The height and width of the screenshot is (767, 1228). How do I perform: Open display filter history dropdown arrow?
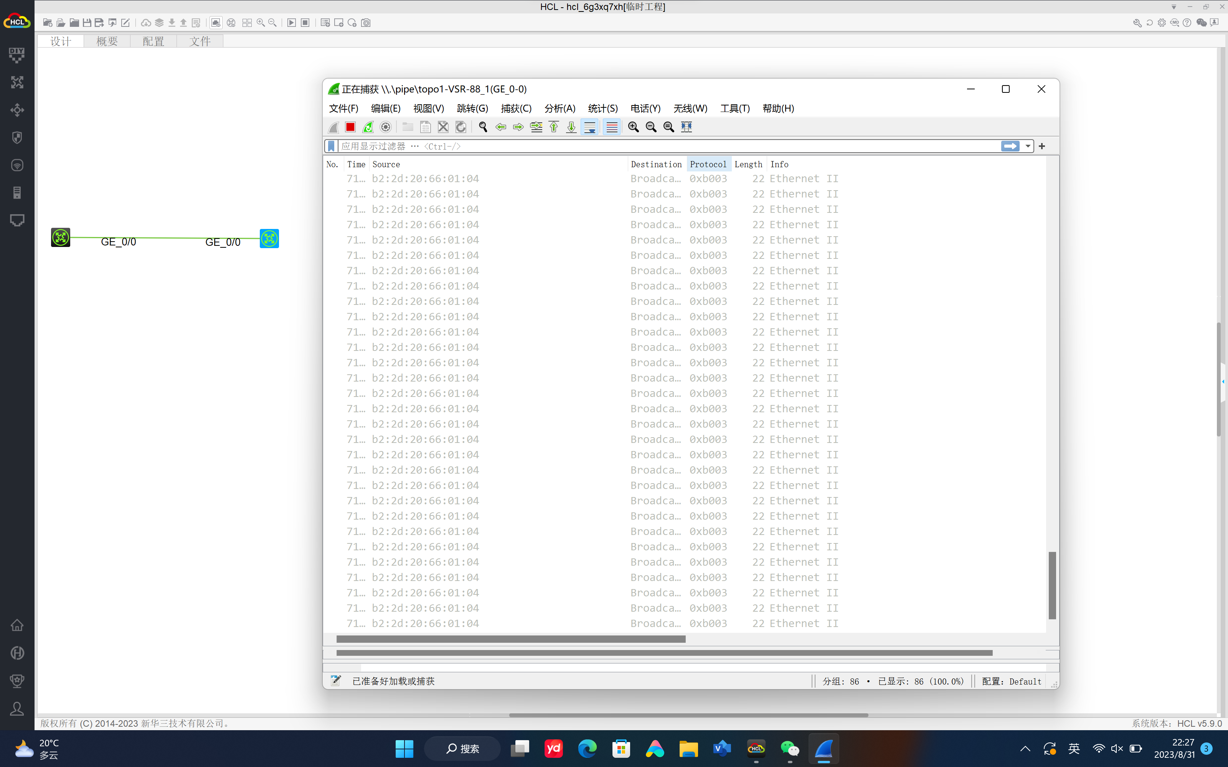pos(1028,146)
